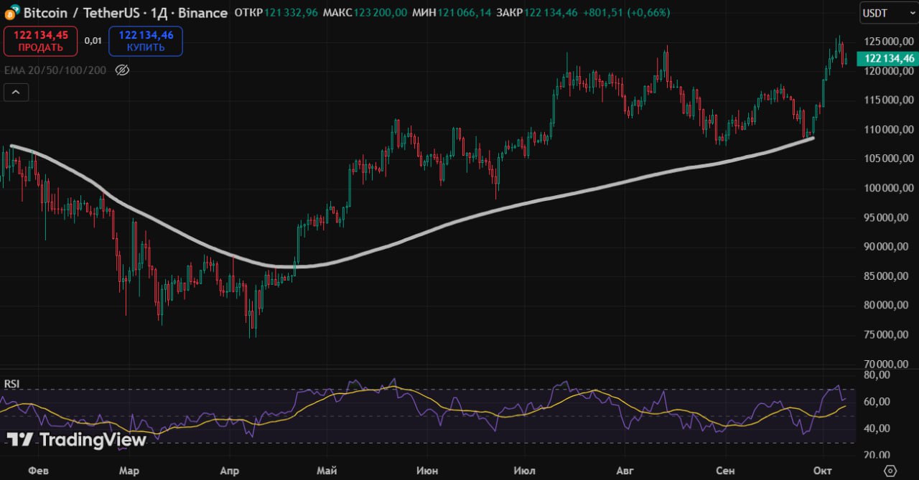Click the 70 000,00 level on price scale

[x=887, y=364]
